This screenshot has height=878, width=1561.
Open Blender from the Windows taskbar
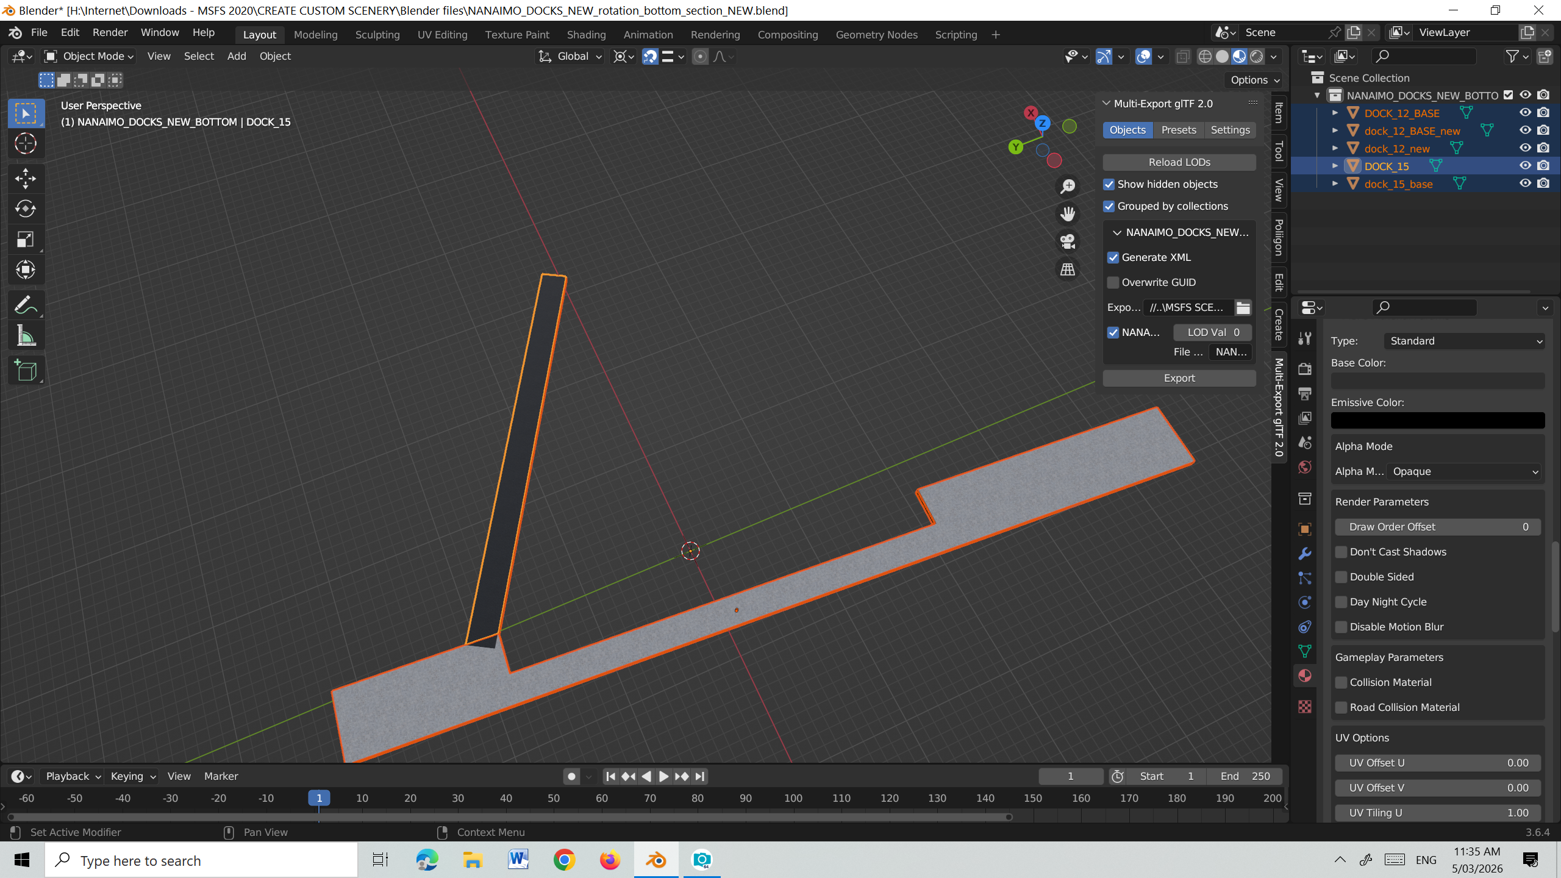(x=656, y=860)
